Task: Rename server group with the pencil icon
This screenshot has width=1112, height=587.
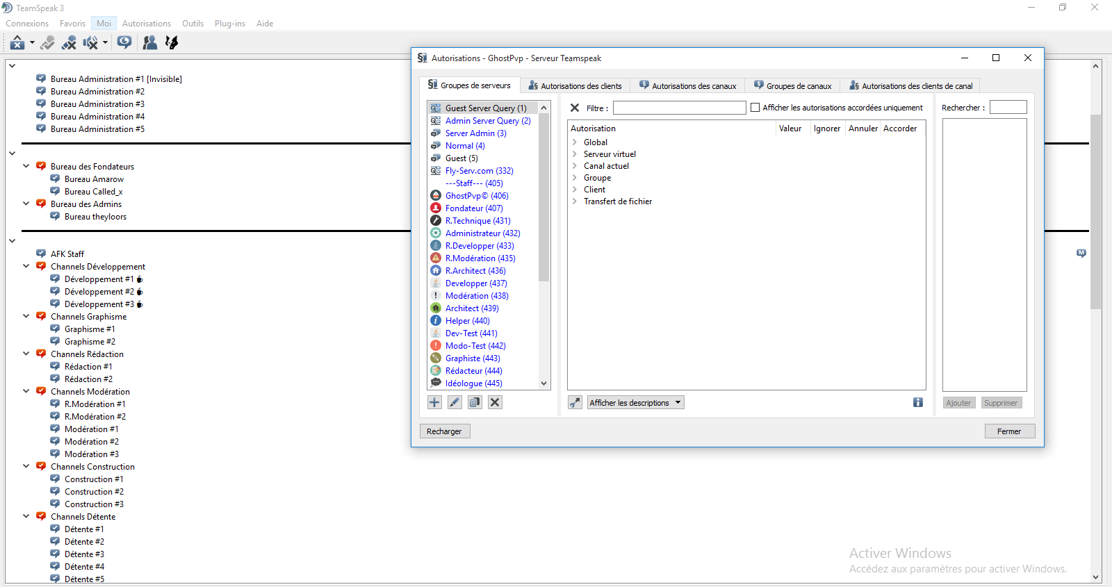Action: (455, 402)
